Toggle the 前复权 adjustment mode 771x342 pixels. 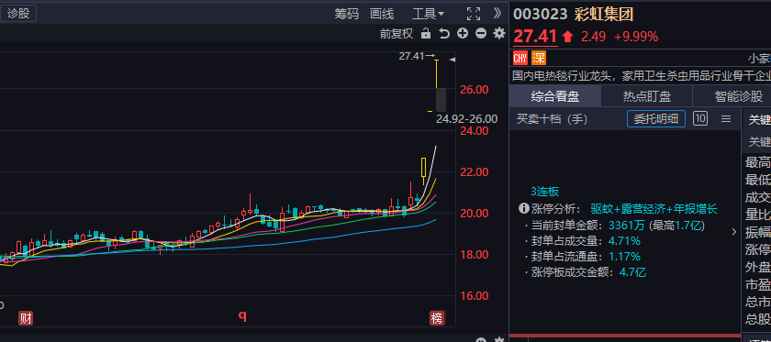tap(397, 33)
